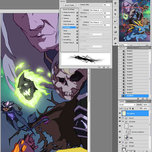Image resolution: width=152 pixels, height=152 pixels.
Task: Click lock icon beside Protect Texture
Action: [77, 43]
